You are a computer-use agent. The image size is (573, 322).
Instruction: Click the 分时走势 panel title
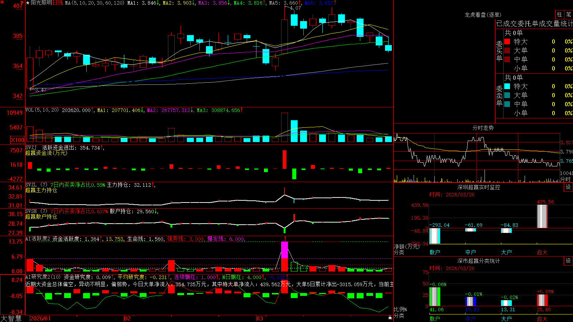pos(483,128)
